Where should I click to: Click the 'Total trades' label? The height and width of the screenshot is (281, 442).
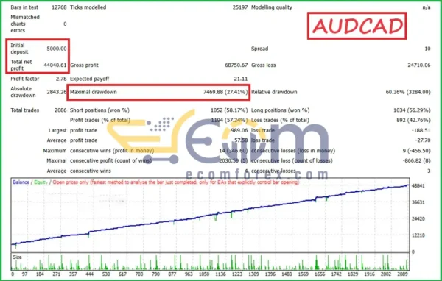click(x=25, y=110)
